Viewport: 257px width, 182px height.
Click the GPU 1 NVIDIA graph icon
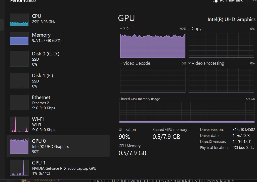coord(19,168)
